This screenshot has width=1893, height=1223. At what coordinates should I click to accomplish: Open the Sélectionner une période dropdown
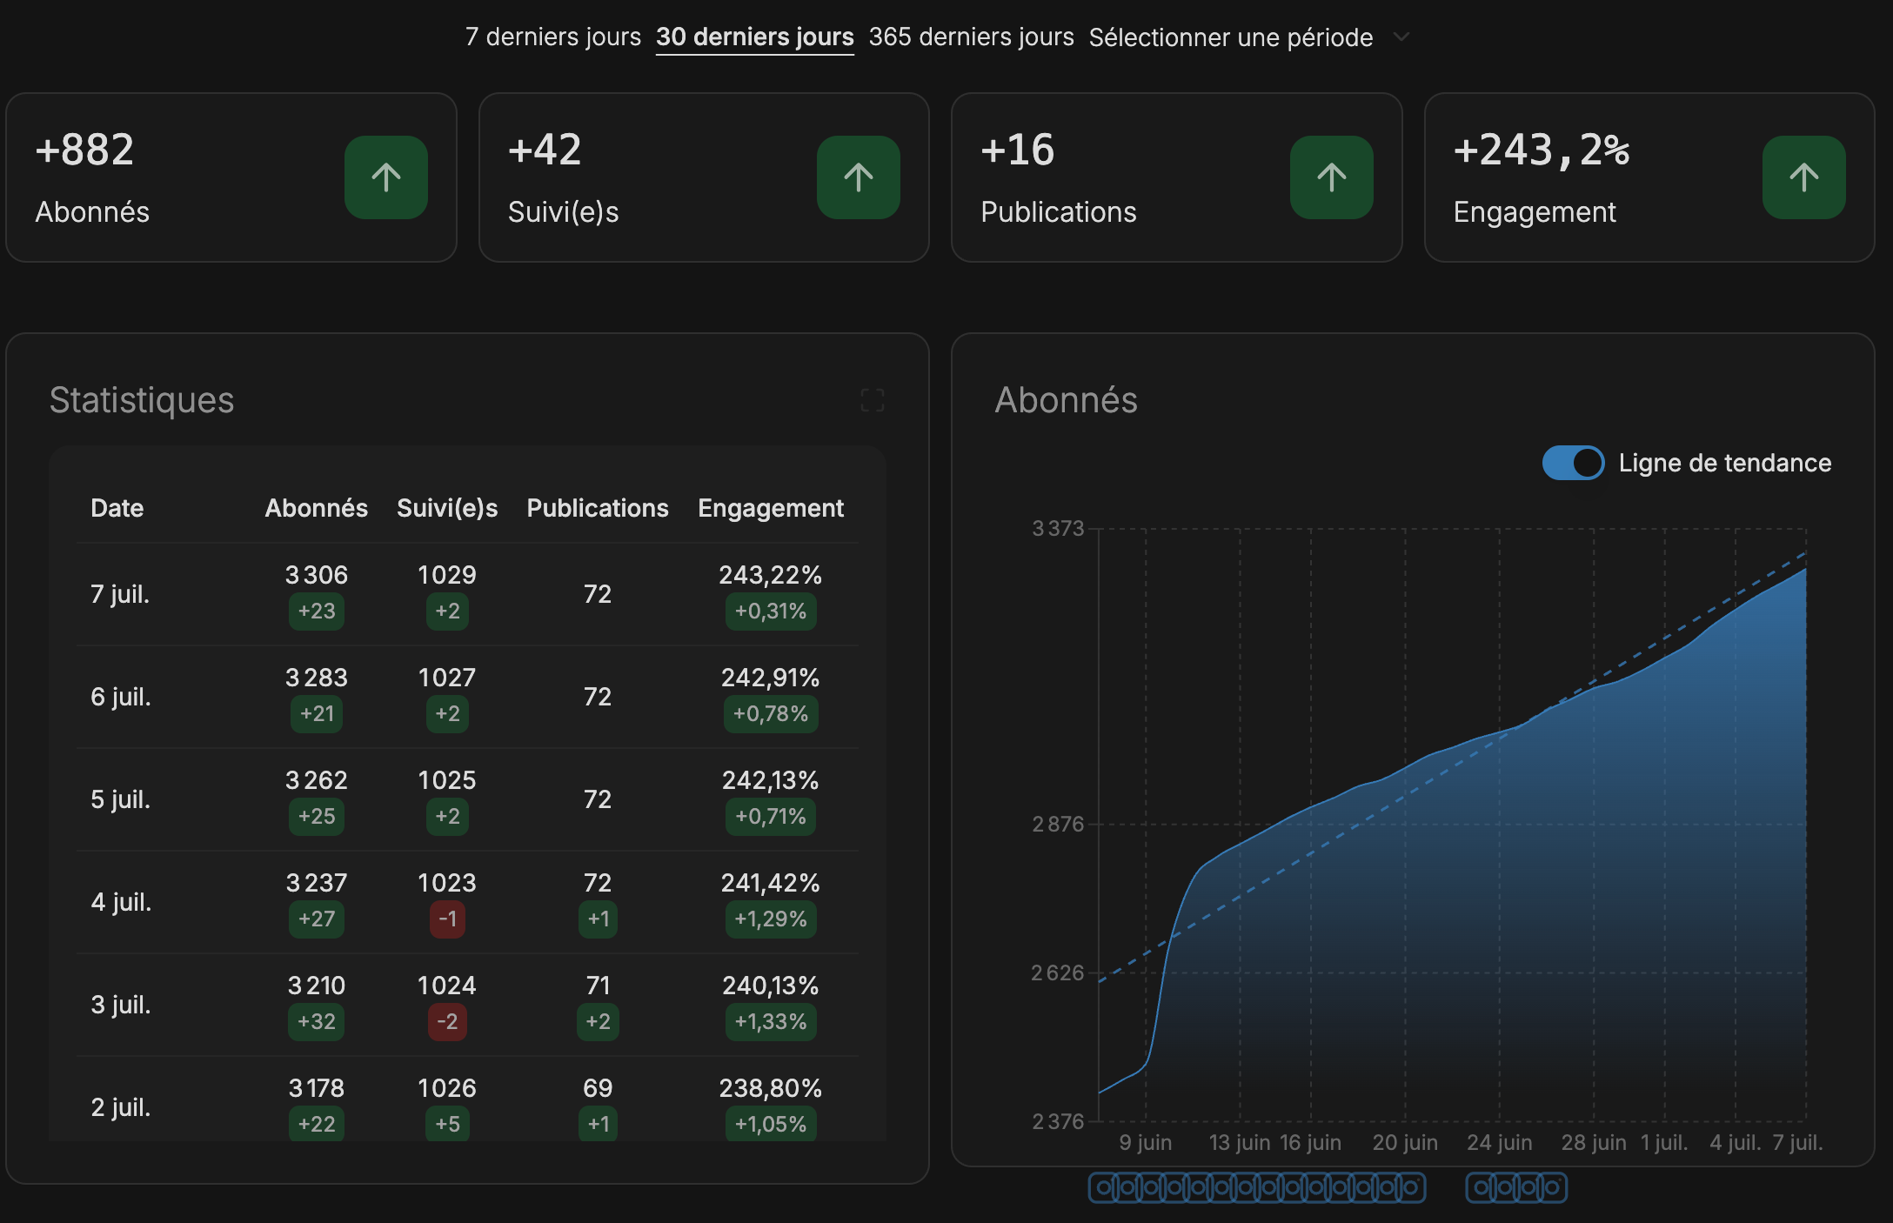coord(1230,37)
